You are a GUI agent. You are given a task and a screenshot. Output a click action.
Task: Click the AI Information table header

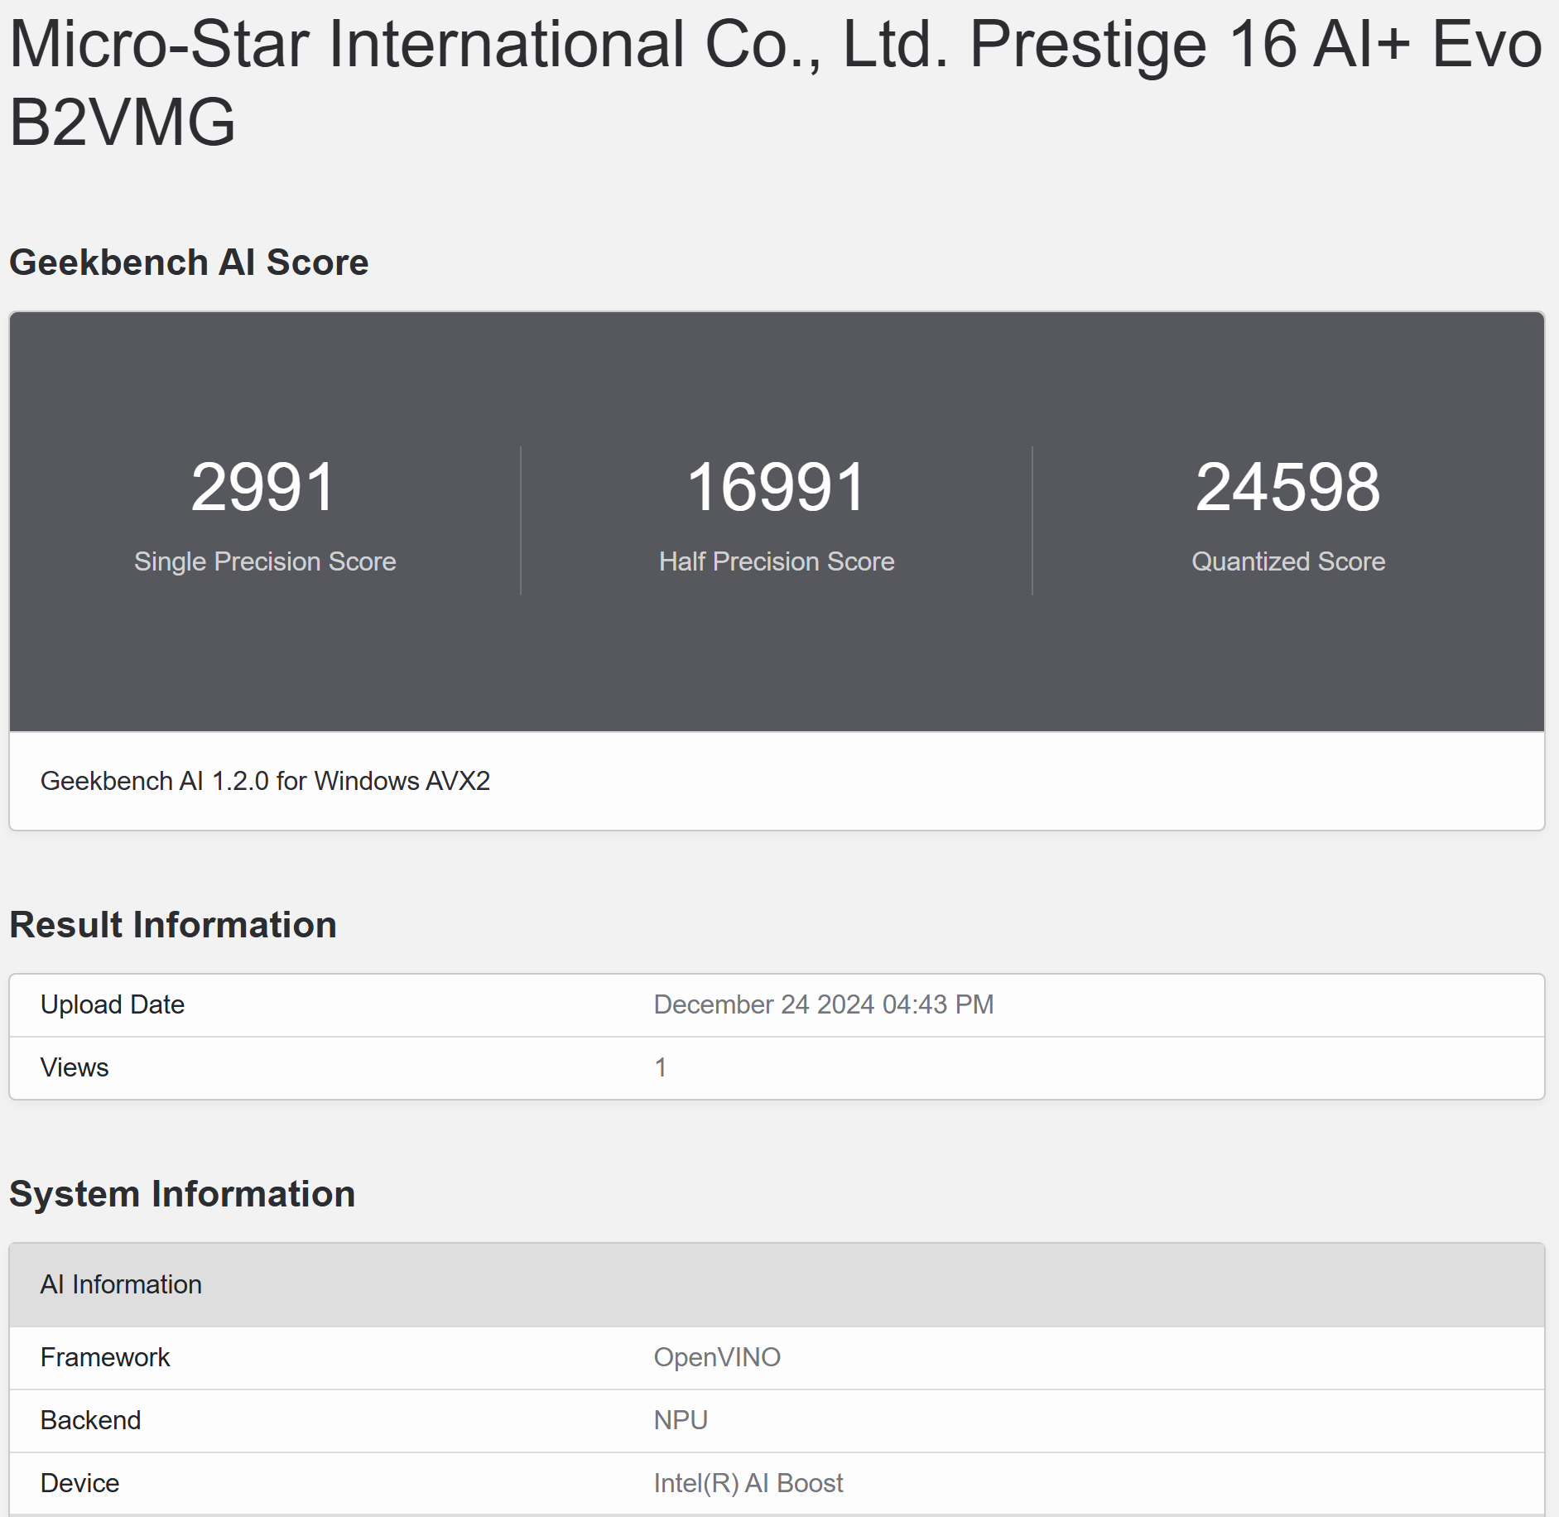pyautogui.click(x=777, y=1284)
